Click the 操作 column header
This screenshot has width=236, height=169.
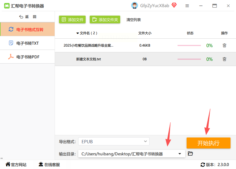(x=224, y=33)
